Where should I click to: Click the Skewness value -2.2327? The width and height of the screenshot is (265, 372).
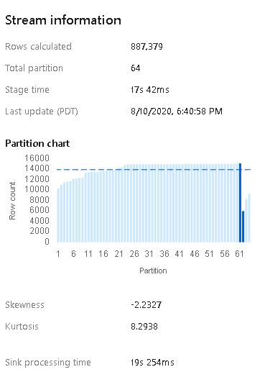click(147, 305)
